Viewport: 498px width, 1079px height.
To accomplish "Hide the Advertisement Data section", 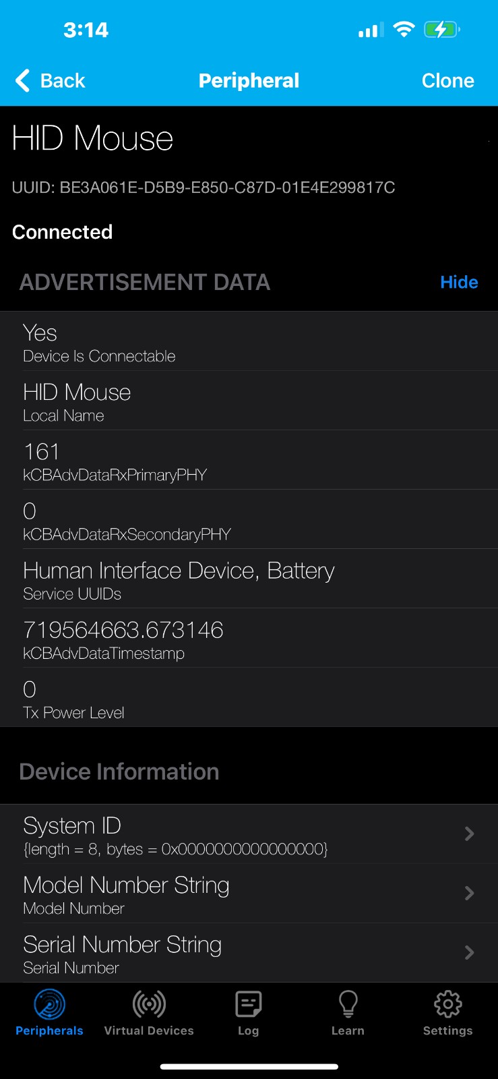I will point(459,282).
